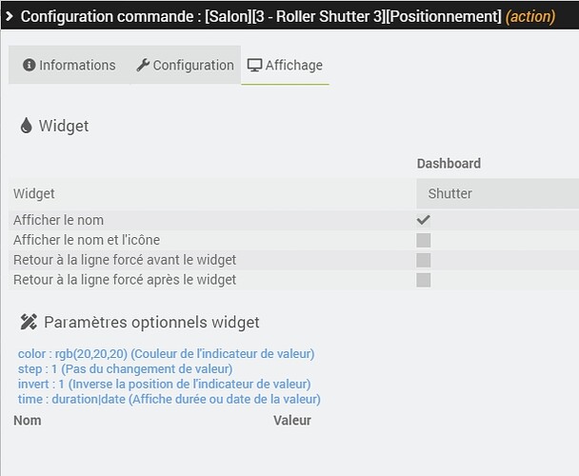Click the time duration|date parameter hint
Screen dimensions: 579x476
(x=169, y=399)
